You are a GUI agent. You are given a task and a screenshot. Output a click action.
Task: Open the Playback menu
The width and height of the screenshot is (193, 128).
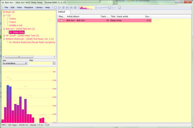coord(29,7)
